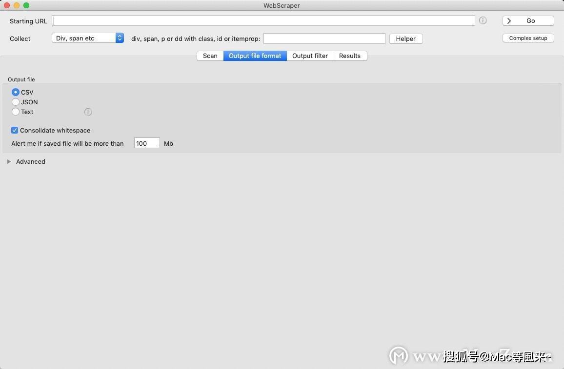This screenshot has width=564, height=369.
Task: Toggle Consolidate whitespace checkbox
Action: tap(14, 130)
